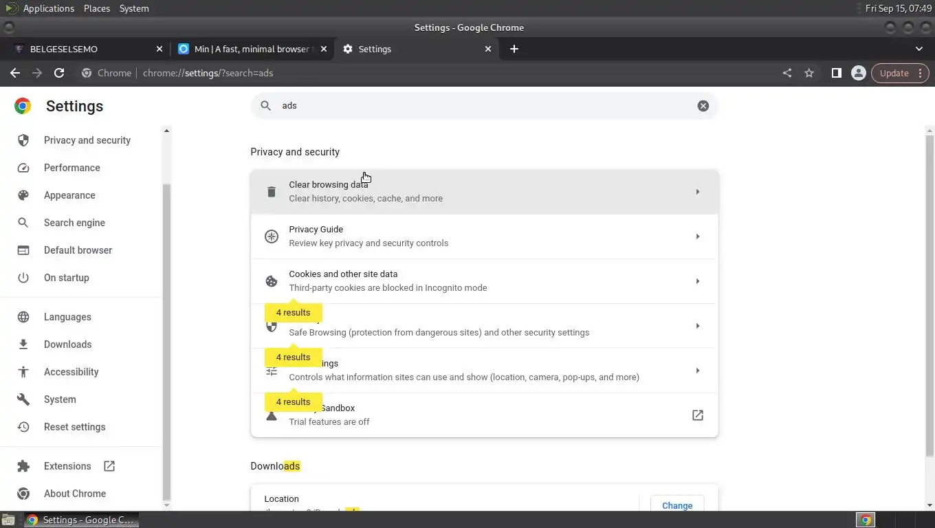Open Cookies and other site data text
The height and width of the screenshot is (528, 935).
(x=343, y=274)
